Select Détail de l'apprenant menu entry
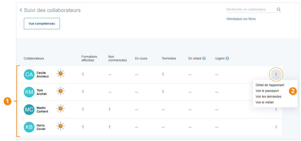The height and width of the screenshot is (141, 301). click(270, 85)
